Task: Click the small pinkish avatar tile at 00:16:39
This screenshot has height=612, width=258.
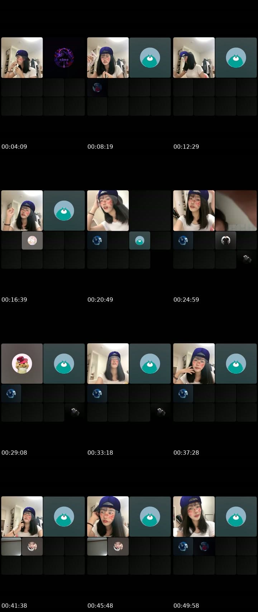Action: tap(32, 240)
